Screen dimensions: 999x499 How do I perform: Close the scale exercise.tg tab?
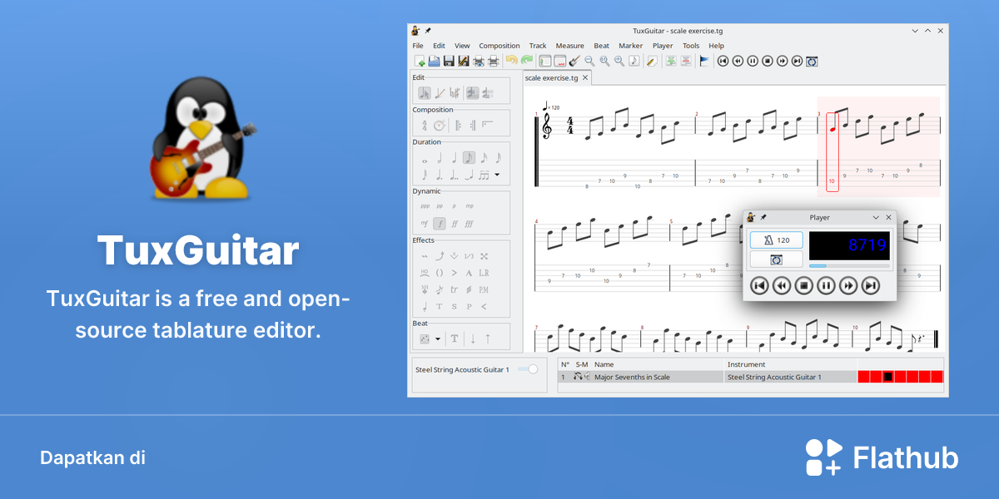coord(585,77)
